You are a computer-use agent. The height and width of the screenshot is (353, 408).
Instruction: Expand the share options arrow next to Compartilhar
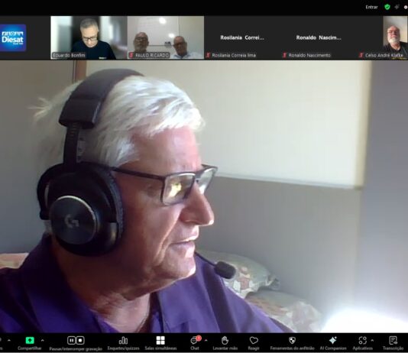coord(43,340)
